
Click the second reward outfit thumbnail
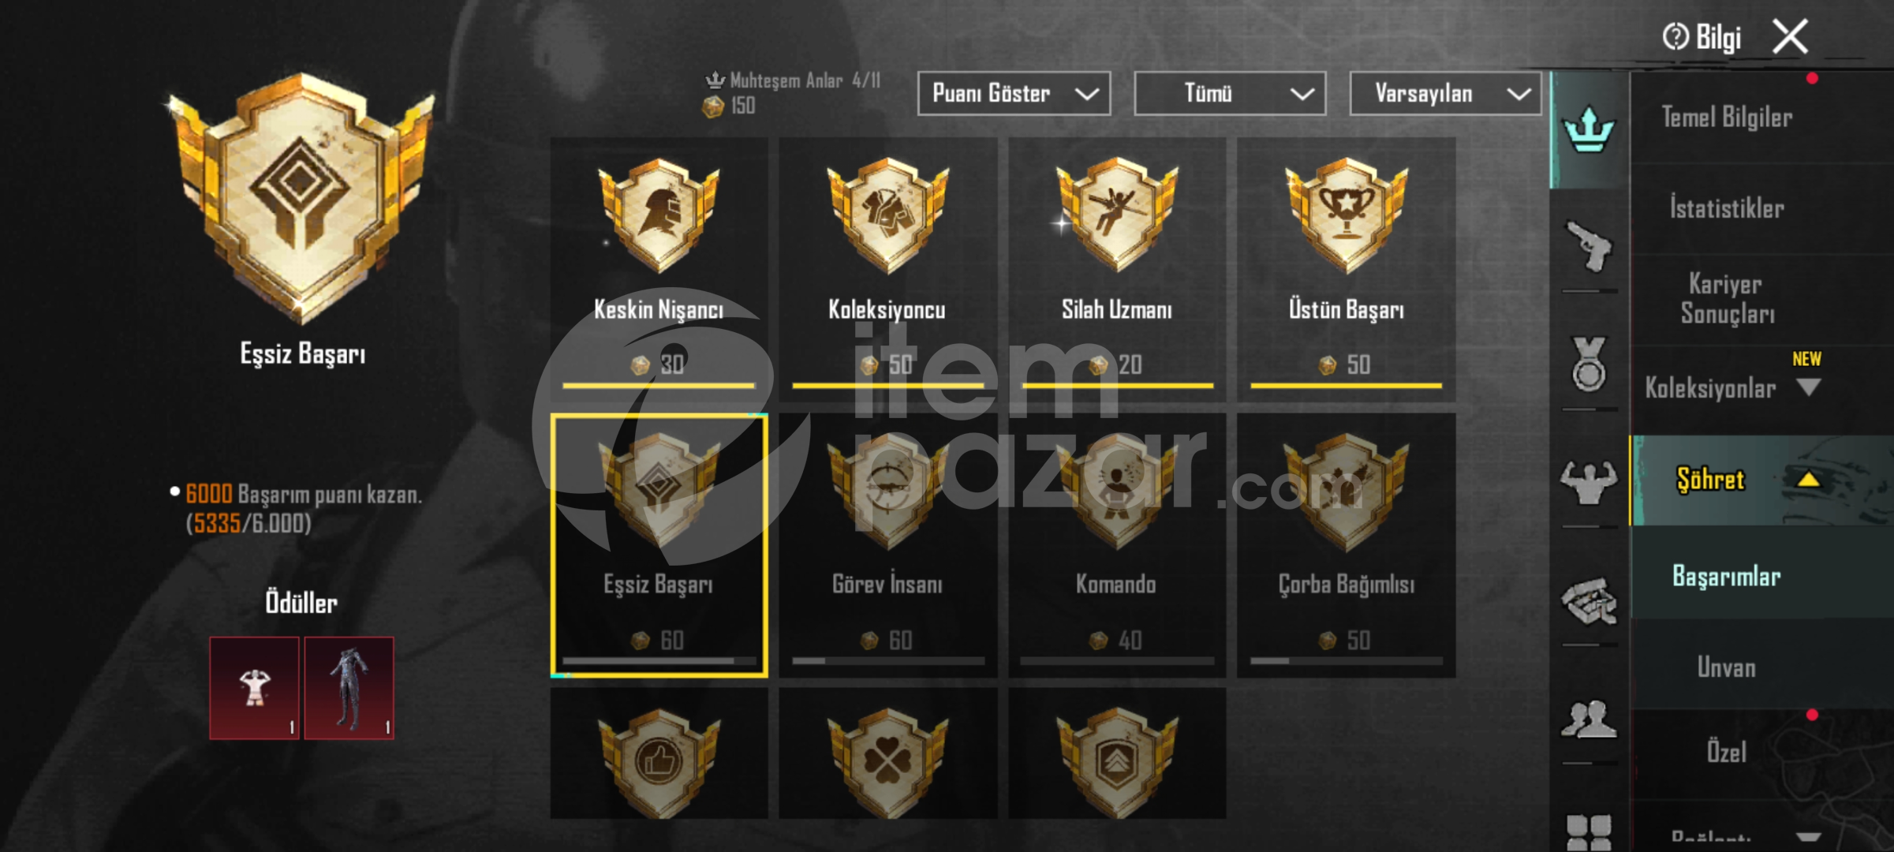349,688
